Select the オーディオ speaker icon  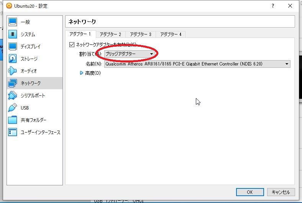tap(13, 71)
